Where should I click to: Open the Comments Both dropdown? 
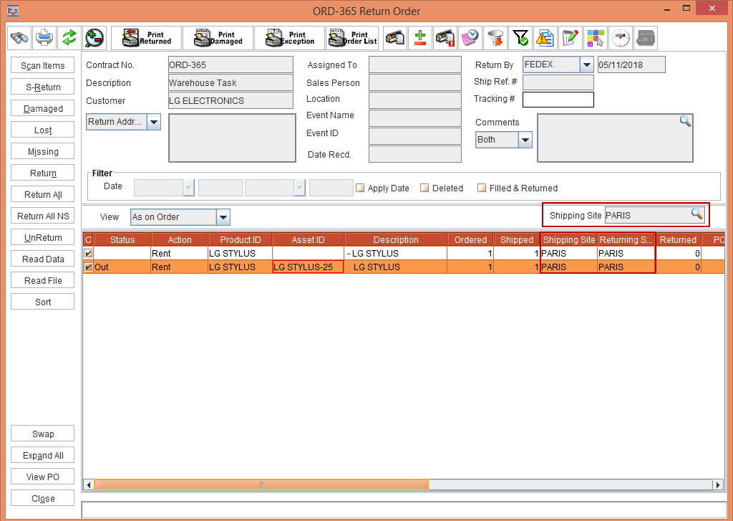(525, 140)
